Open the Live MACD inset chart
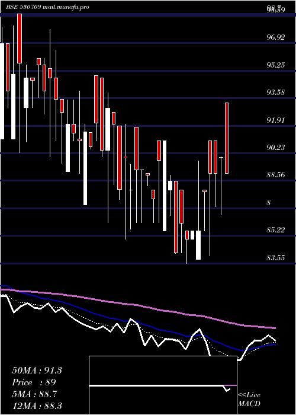The width and height of the screenshot is (296, 415). coord(163,385)
